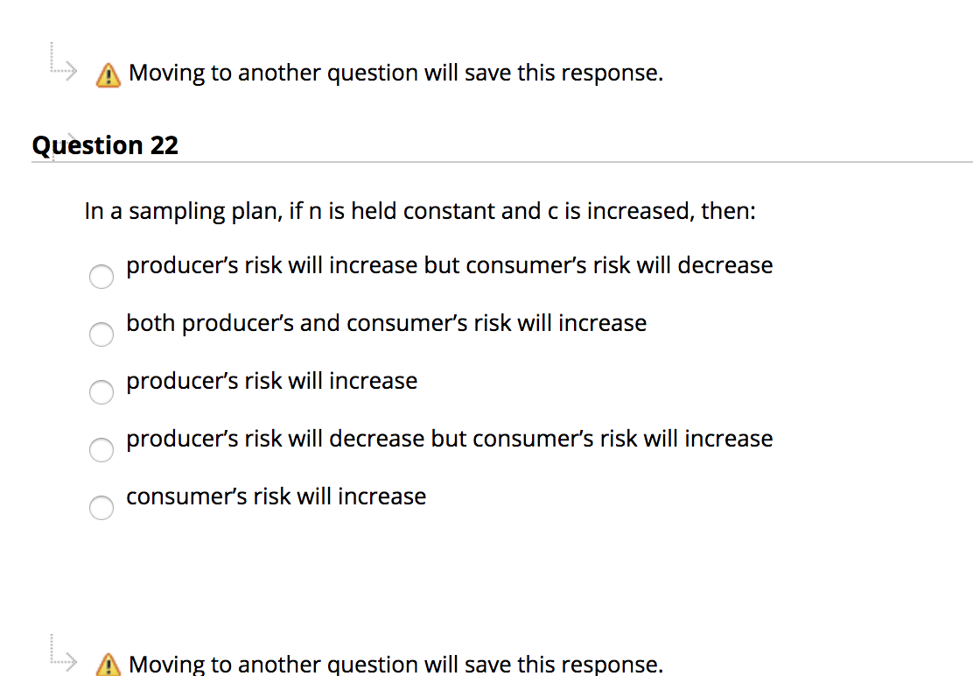This screenshot has width=973, height=676.
Task: Click the last answer option's text label
Action: click(x=276, y=496)
